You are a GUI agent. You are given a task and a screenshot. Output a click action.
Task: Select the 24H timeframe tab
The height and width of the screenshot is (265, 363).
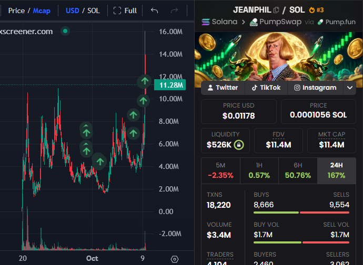(336, 171)
